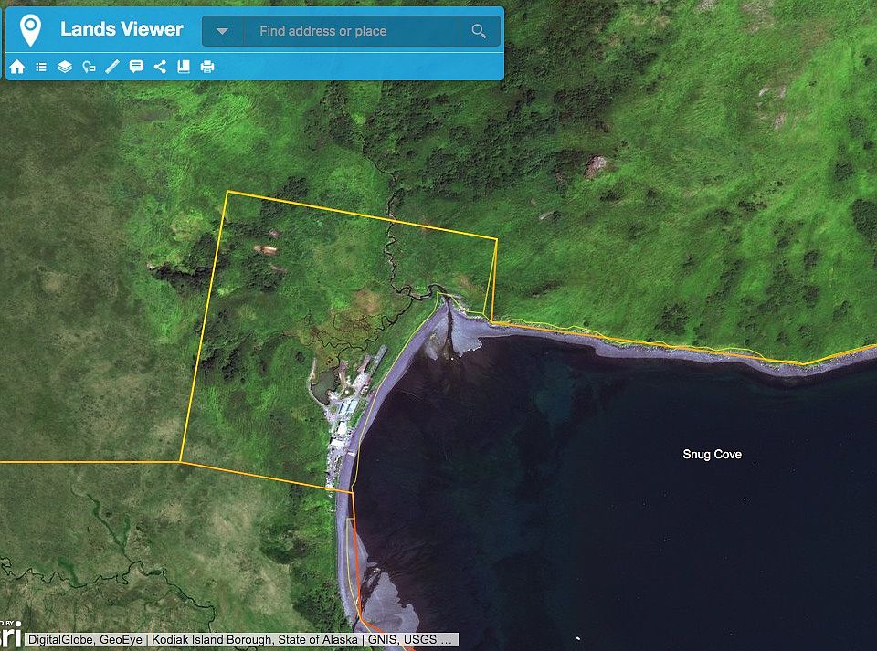
Task: Click the Lands Viewer title text
Action: point(122,29)
